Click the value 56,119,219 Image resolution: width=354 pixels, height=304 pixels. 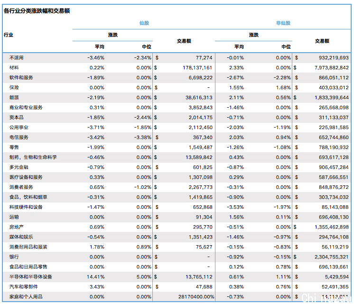335,247
